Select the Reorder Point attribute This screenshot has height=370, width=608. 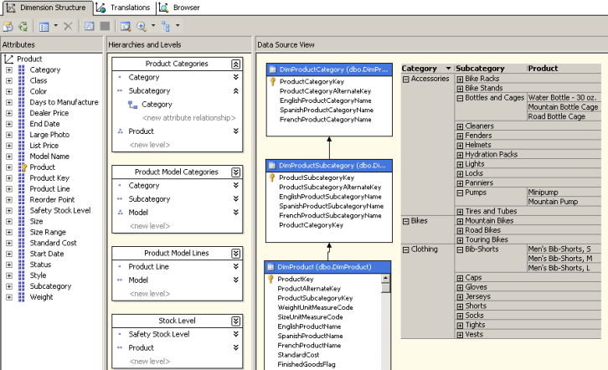(x=52, y=199)
